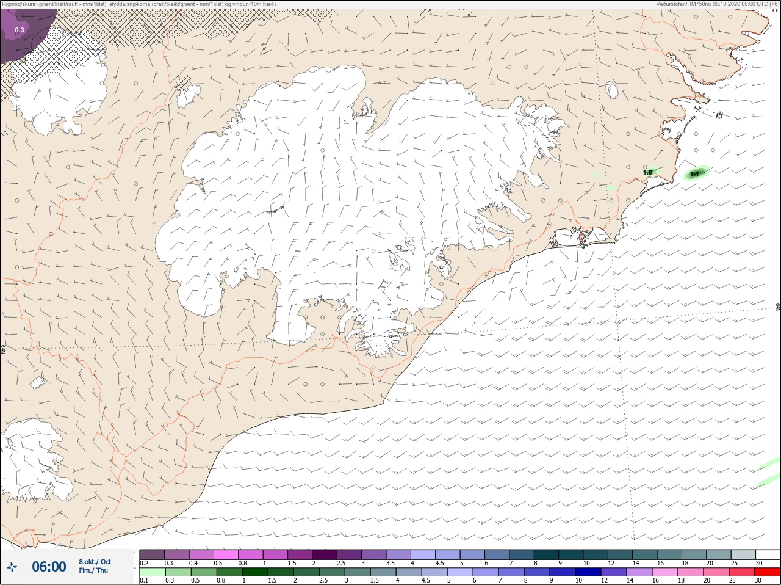781x585 pixels.
Task: Select the white swatch ending the upper legend row
Action: pos(768,554)
